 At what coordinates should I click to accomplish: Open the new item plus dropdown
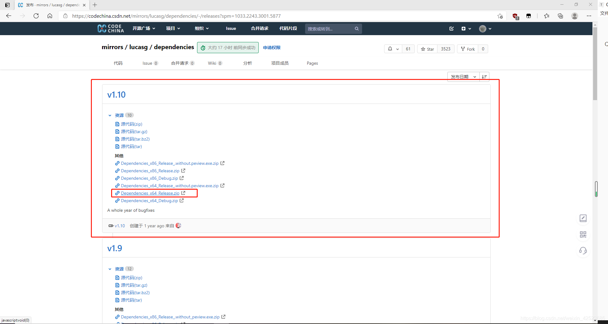[x=466, y=29]
